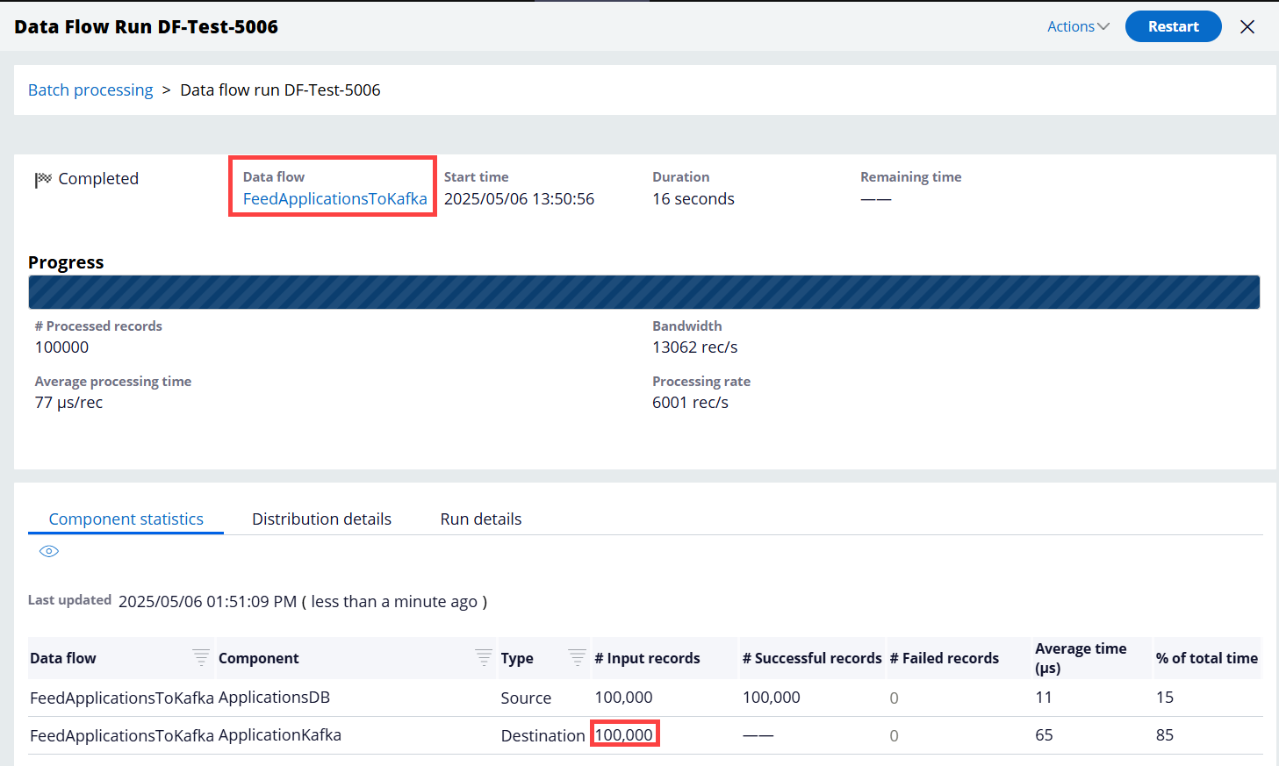Click ApplicationKafka's 100,000 input records value
The width and height of the screenshot is (1279, 766).
coord(624,735)
